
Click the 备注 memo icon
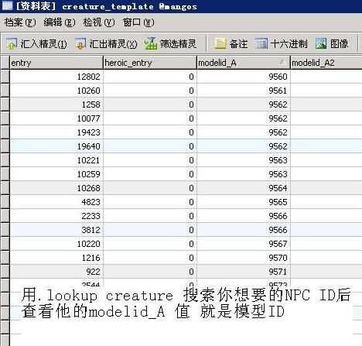click(220, 43)
